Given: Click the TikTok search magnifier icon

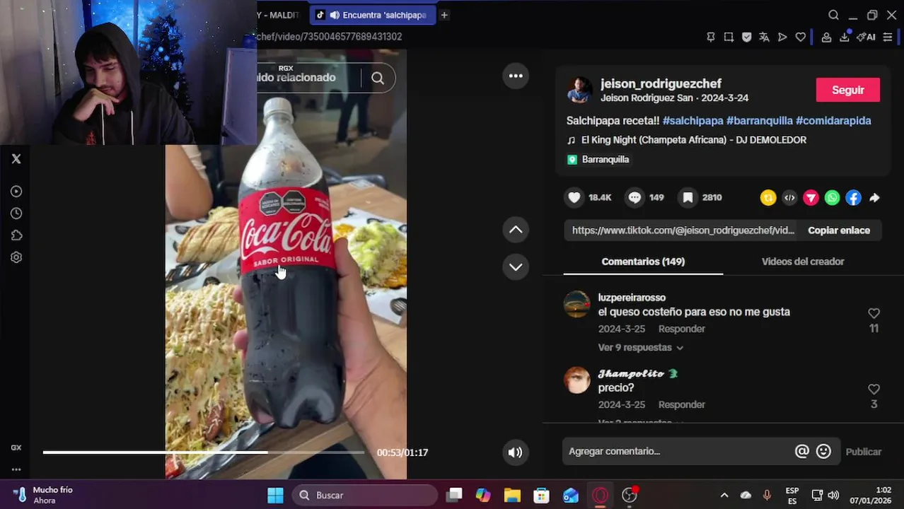Looking at the screenshot, I should tap(378, 78).
